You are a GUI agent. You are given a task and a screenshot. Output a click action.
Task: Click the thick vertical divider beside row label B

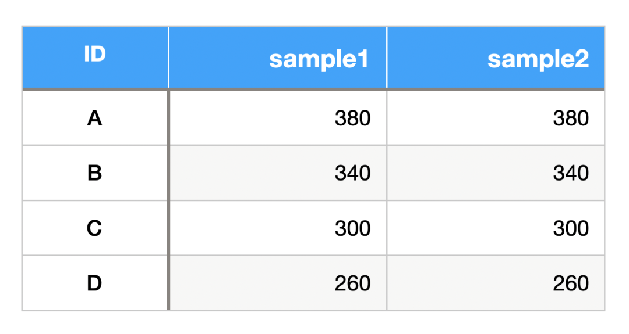pos(168,173)
